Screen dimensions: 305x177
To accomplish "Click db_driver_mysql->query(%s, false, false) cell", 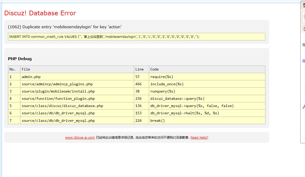I will [207, 106].
